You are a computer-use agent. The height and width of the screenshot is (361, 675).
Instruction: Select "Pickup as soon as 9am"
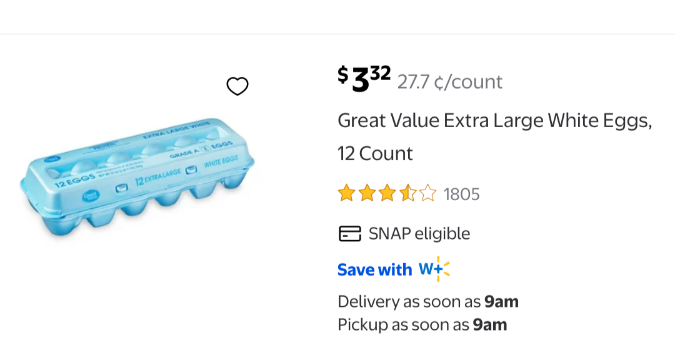(x=422, y=325)
